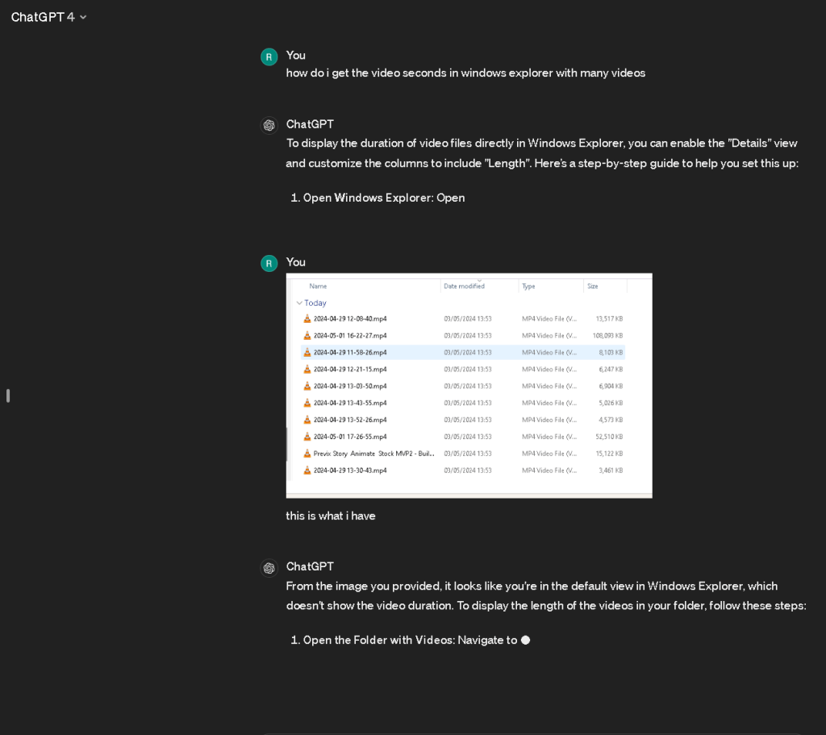Select file name 2024-05-01 16-22-27.mp4
Viewport: 826px width, 735px height.
coord(350,336)
